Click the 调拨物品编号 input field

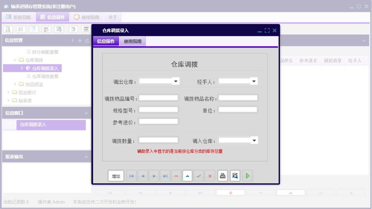click(x=158, y=97)
